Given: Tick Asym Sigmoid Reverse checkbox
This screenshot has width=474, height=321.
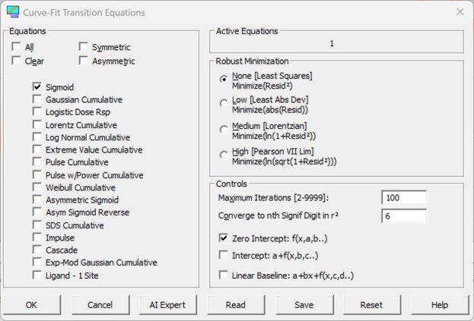Looking at the screenshot, I should tap(37, 212).
